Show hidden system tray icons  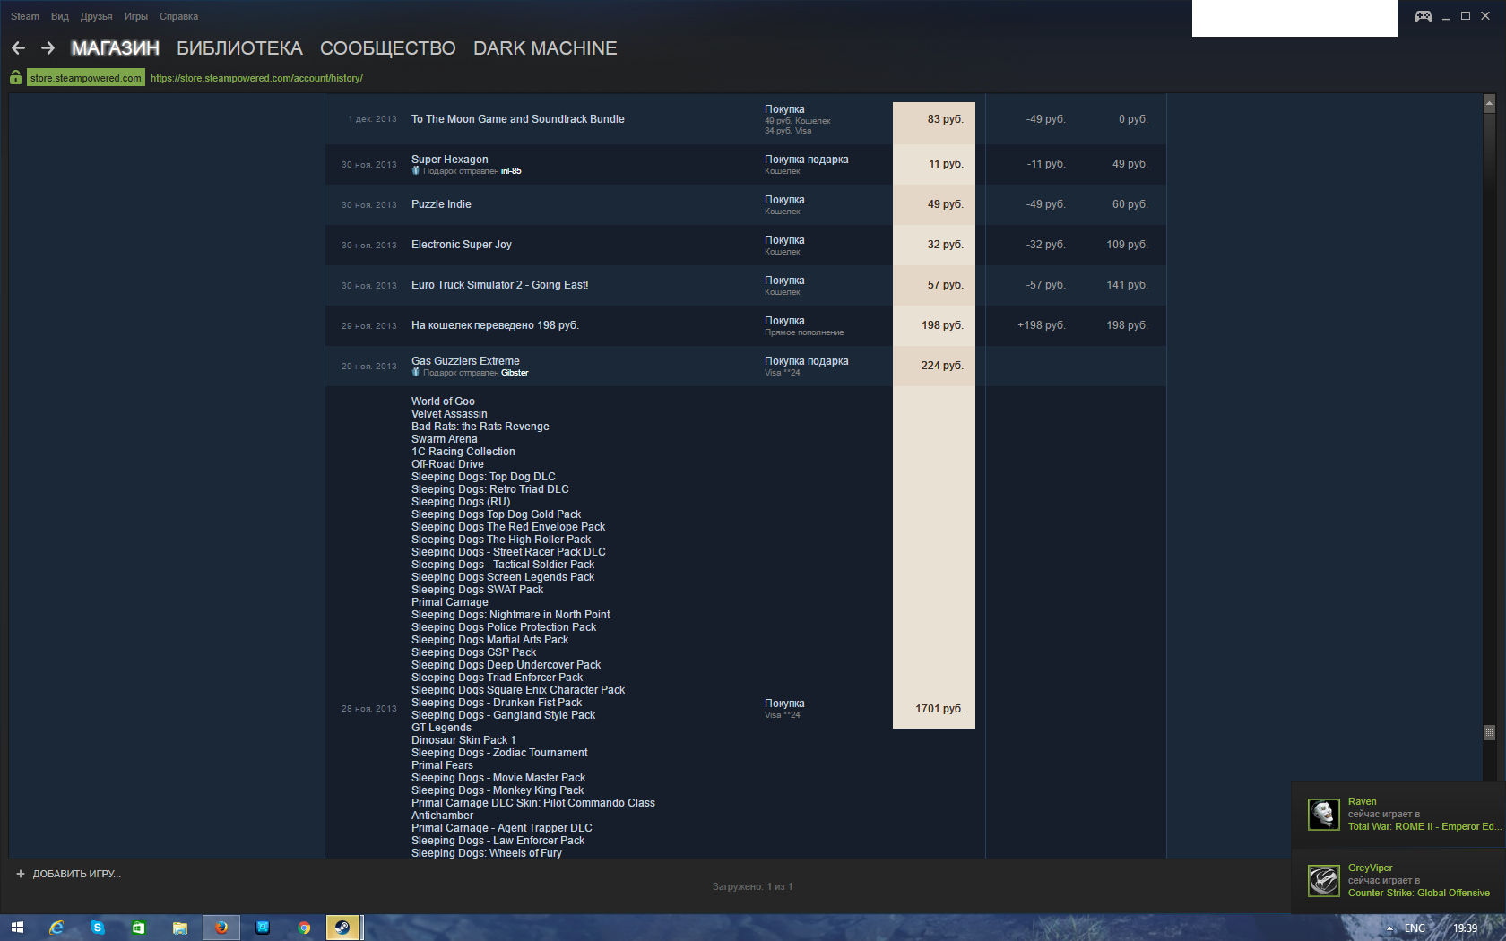pyautogui.click(x=1389, y=928)
